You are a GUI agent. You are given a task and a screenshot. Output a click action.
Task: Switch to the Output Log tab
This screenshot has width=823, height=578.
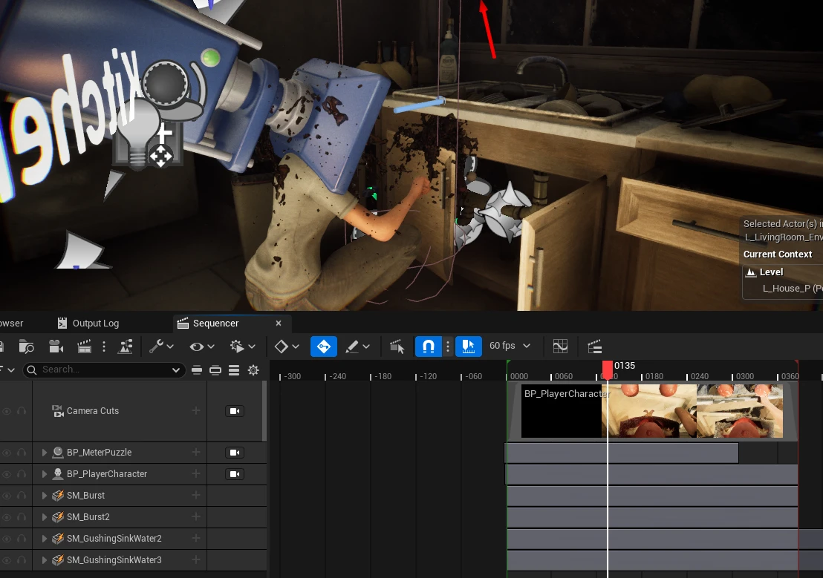pos(88,323)
